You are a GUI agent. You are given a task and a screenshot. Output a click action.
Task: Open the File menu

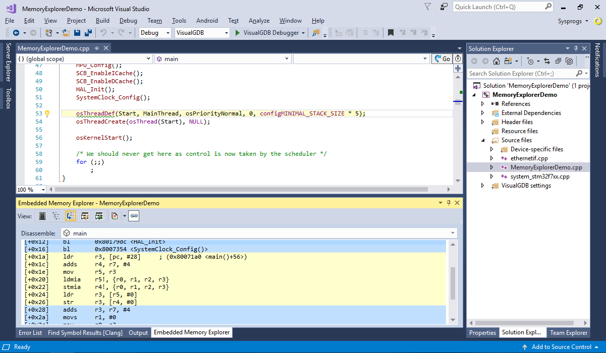(x=10, y=21)
